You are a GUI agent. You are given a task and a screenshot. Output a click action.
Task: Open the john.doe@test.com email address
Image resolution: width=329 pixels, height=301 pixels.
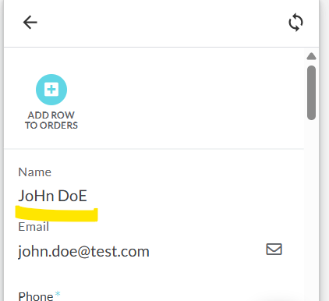tap(83, 252)
